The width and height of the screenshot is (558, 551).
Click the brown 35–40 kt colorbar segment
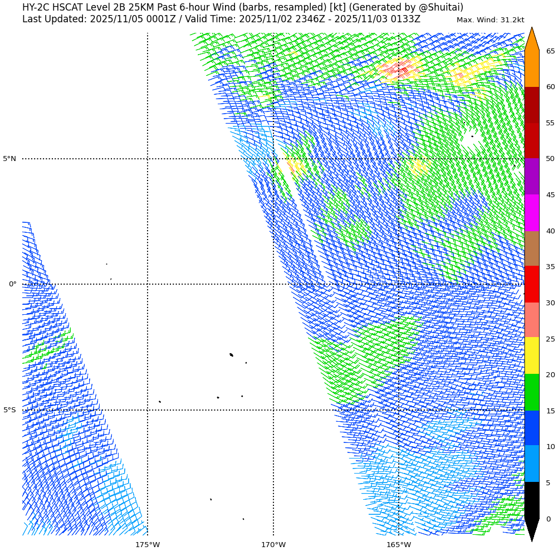coord(532,248)
